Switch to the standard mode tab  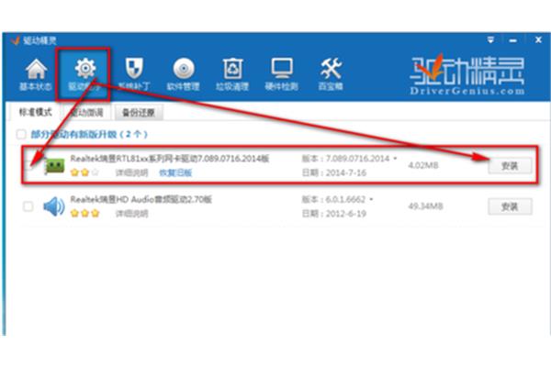point(36,112)
